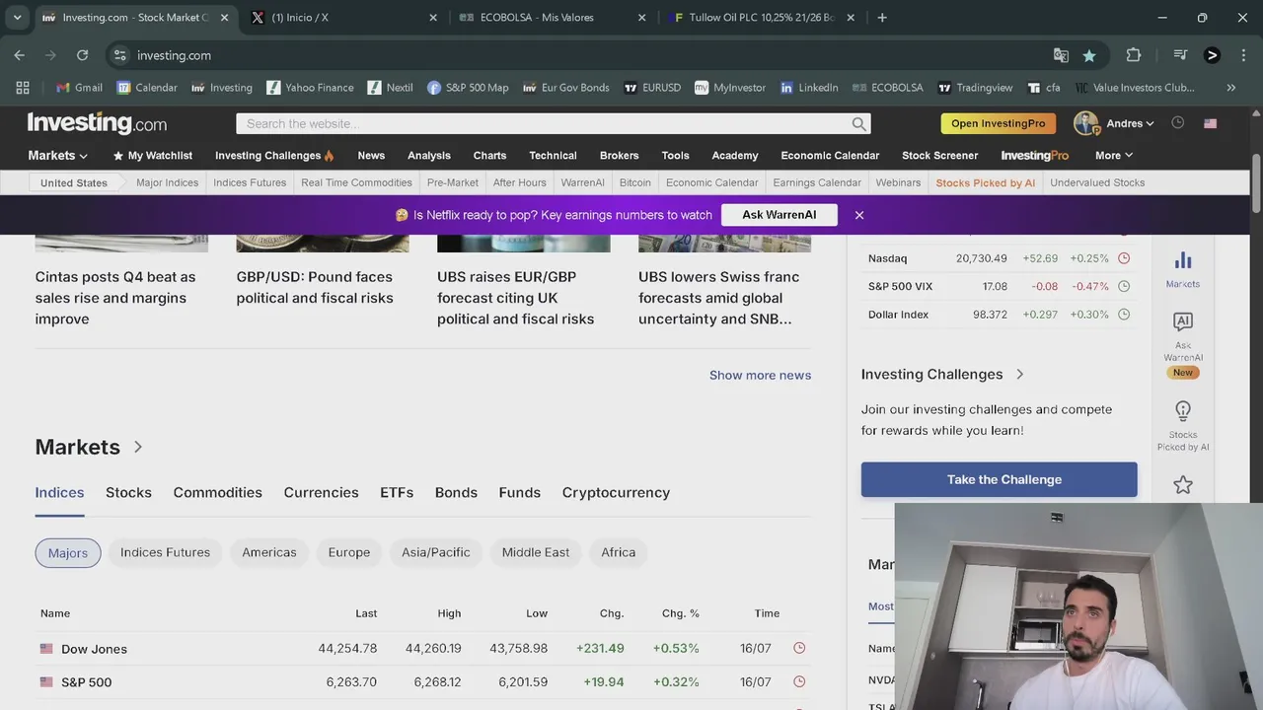Open S&P 500 Map bookmark
The width and height of the screenshot is (1263, 710).
coord(468,88)
